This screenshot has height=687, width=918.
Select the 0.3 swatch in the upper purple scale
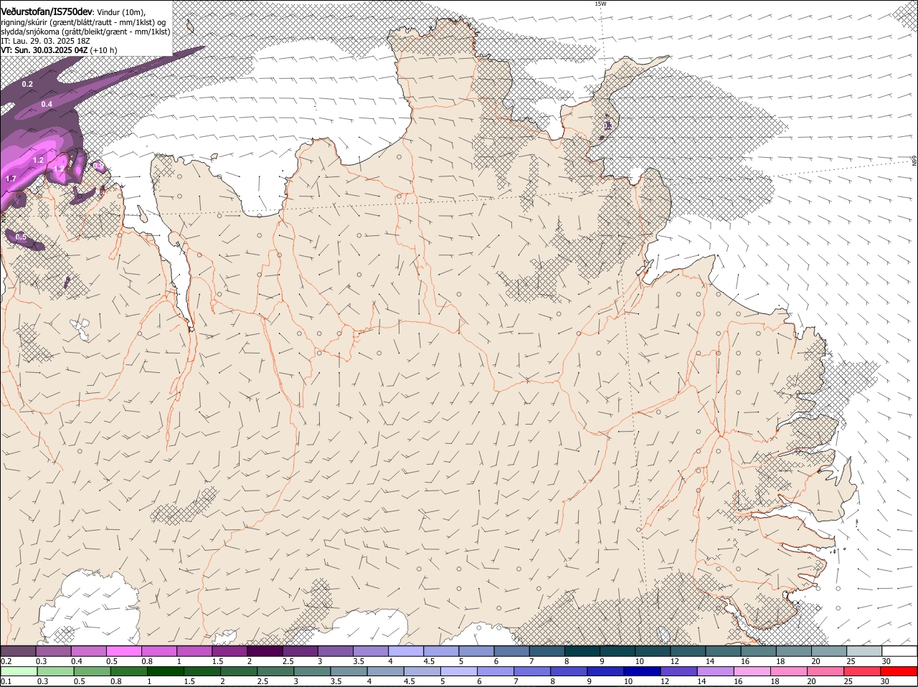[53, 651]
